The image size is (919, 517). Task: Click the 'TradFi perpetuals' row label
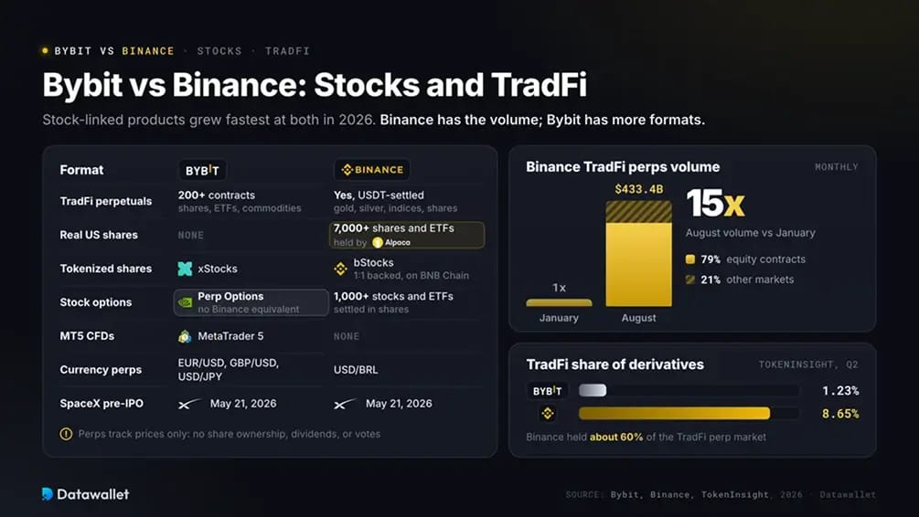coord(105,202)
